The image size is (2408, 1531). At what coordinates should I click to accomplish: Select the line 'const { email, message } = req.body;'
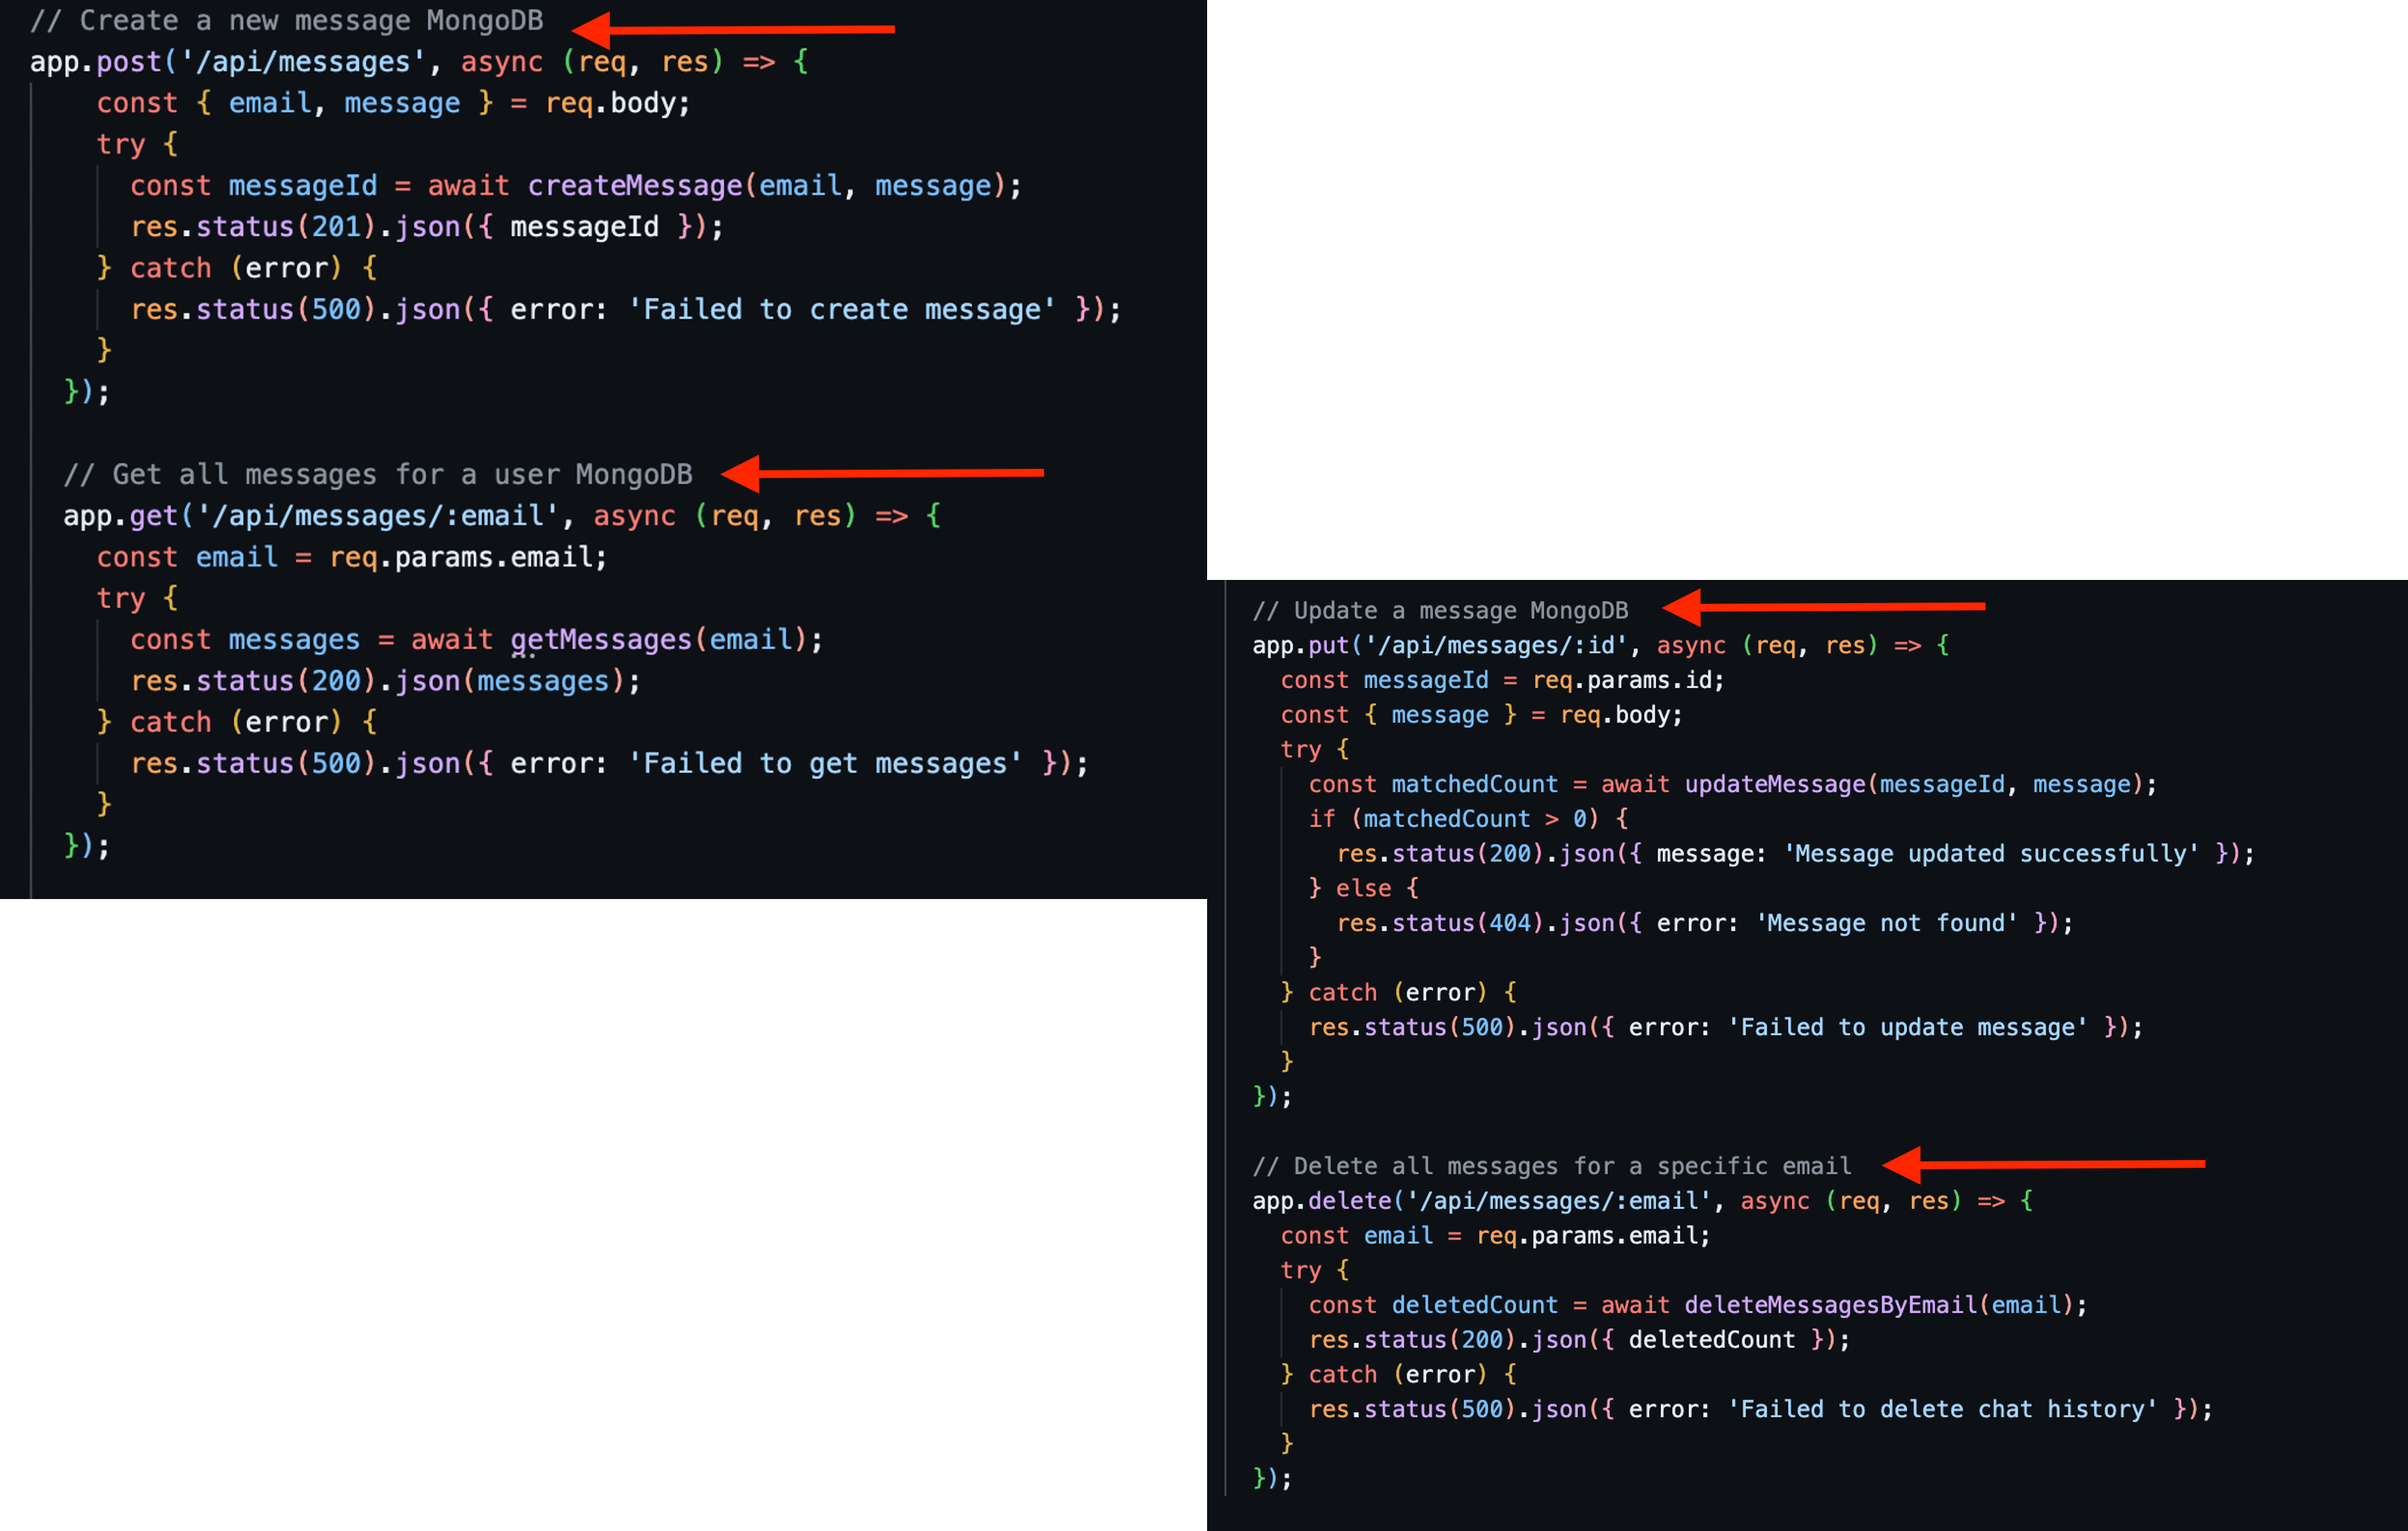coord(393,103)
